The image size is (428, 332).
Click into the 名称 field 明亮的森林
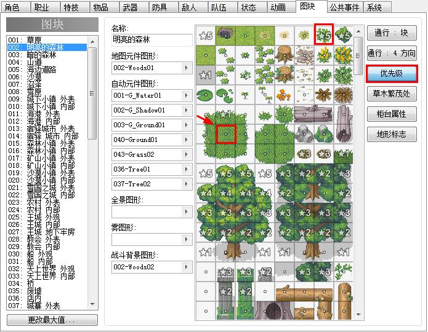(x=151, y=40)
